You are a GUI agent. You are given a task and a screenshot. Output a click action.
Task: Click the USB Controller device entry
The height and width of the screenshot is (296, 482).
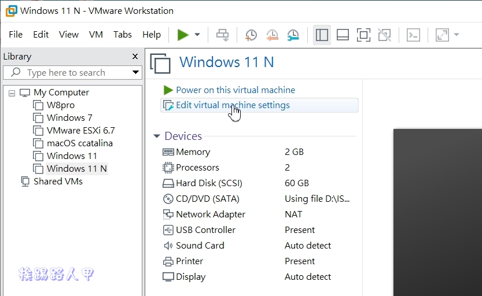(x=205, y=230)
